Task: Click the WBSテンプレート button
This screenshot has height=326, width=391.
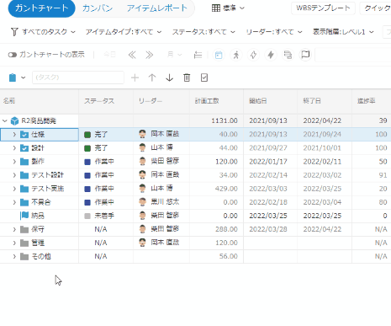Action: pos(323,8)
